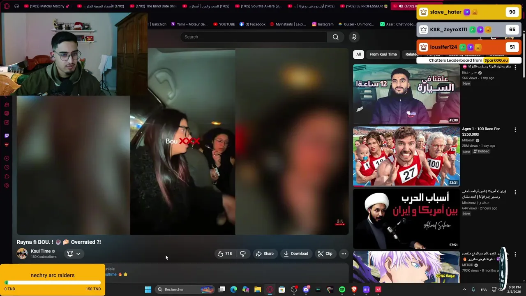Switch to Matchy Matchy browser tab
The height and width of the screenshot is (296, 526).
click(47, 6)
